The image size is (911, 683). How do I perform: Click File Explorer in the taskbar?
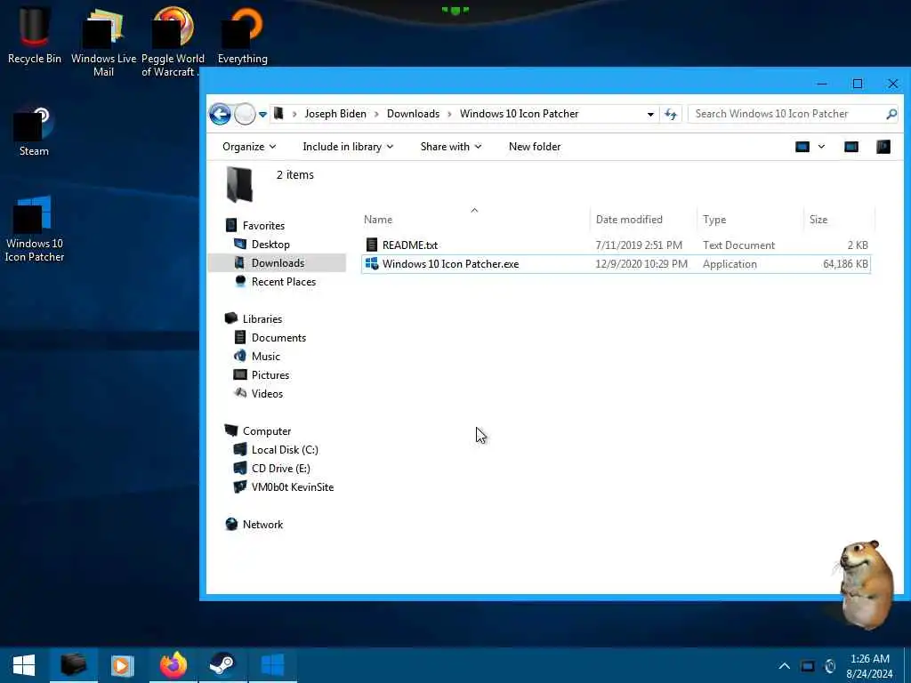click(74, 665)
